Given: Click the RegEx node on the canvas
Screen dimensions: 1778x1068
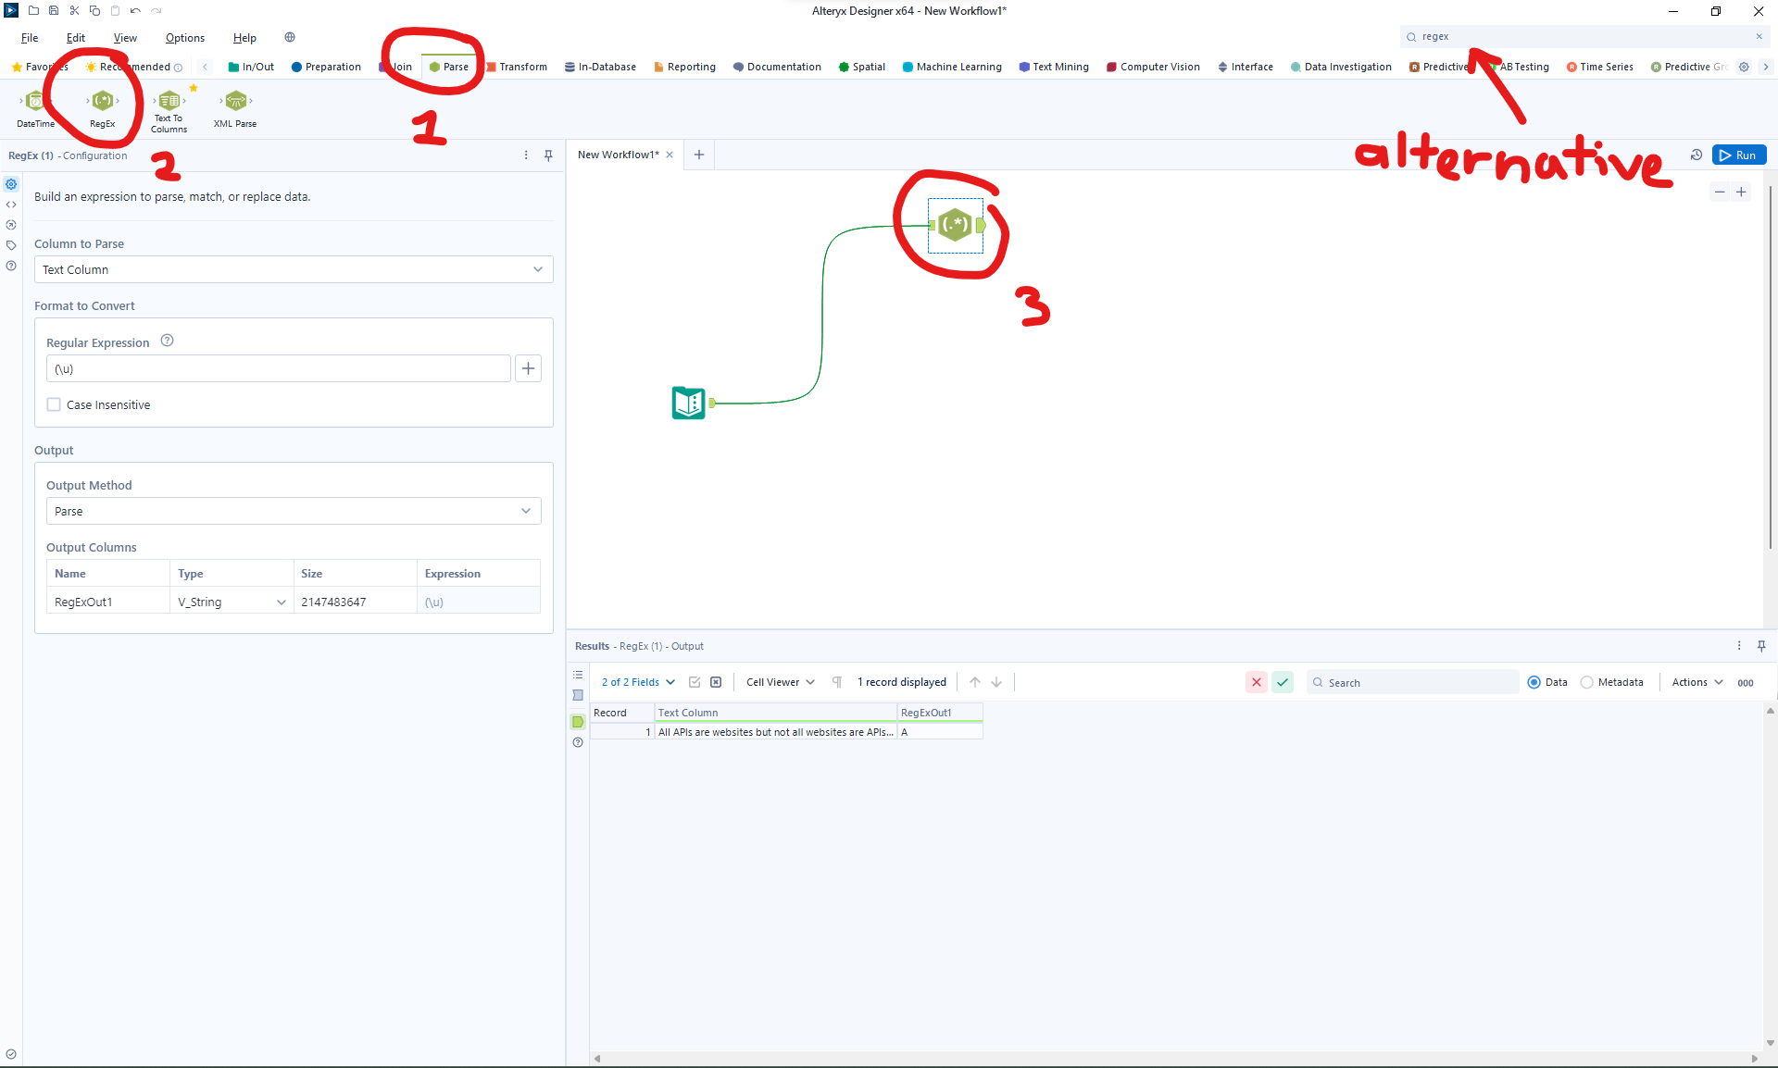Looking at the screenshot, I should 955,225.
